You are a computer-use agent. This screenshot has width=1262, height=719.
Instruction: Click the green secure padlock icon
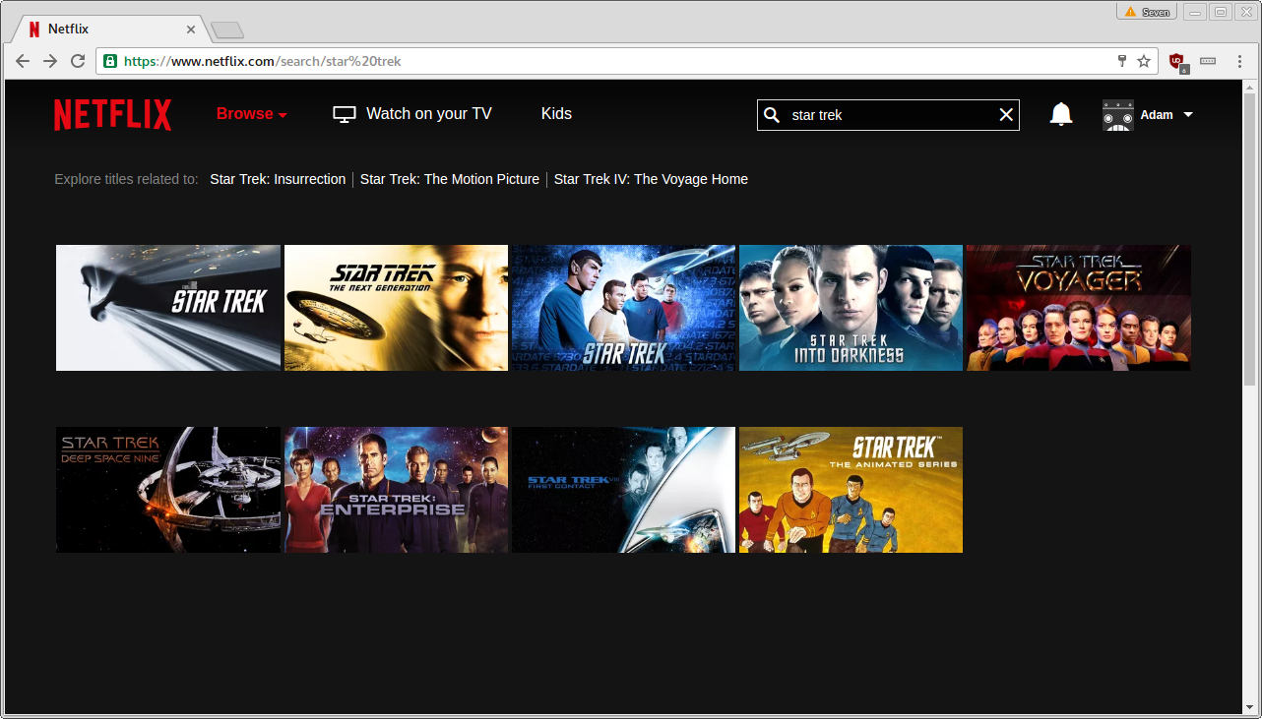click(x=110, y=61)
